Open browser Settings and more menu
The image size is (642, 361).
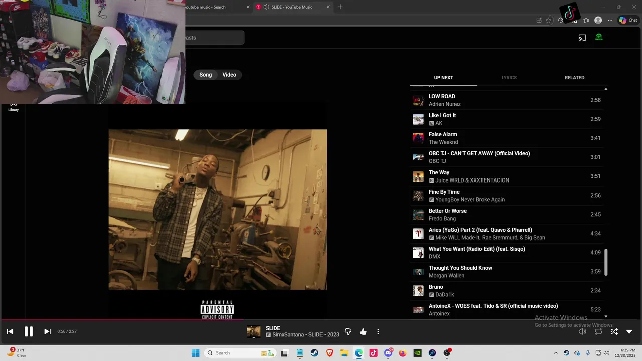coord(610,20)
